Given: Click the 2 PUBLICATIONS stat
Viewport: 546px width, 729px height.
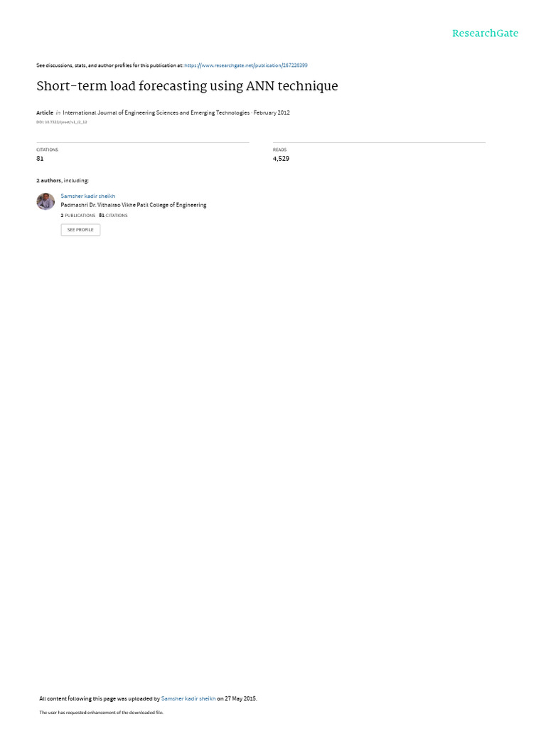Looking at the screenshot, I should (x=78, y=216).
